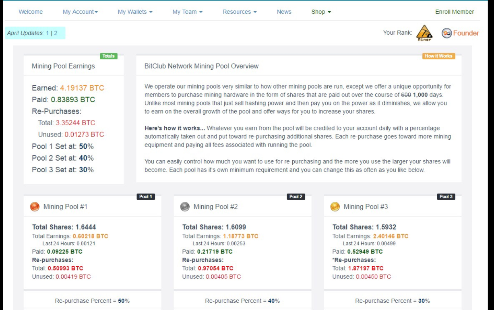The image size is (494, 310).
Task: Click re-purchase Total 1.87197 BTC
Action: tap(358, 268)
